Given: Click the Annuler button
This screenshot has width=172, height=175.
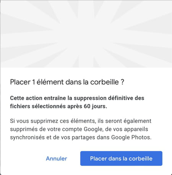Looking at the screenshot, I should pyautogui.click(x=57, y=159).
